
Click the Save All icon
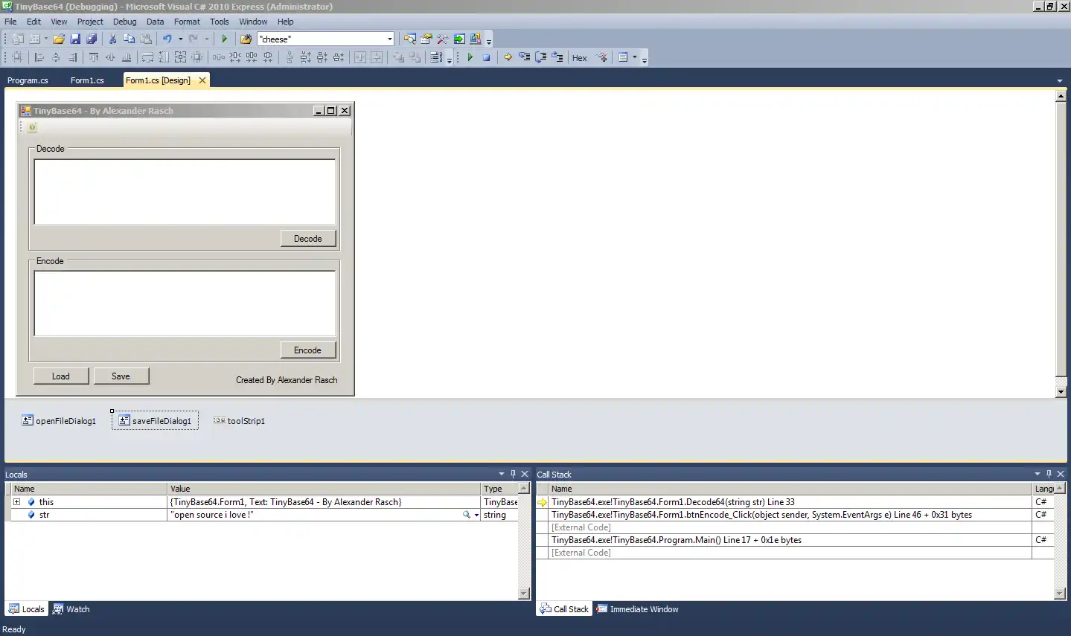coord(92,39)
